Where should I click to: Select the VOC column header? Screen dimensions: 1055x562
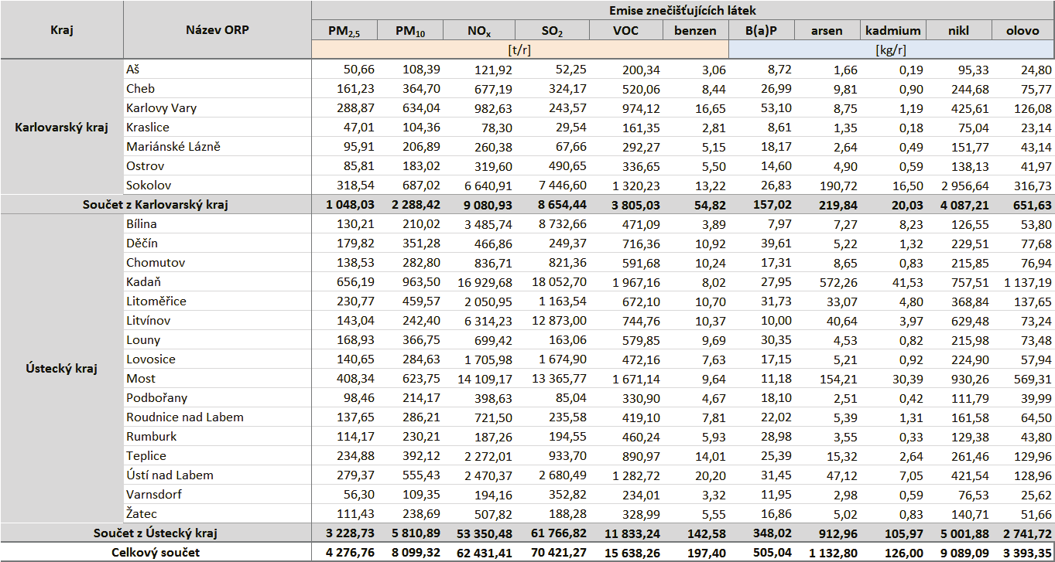pyautogui.click(x=626, y=31)
